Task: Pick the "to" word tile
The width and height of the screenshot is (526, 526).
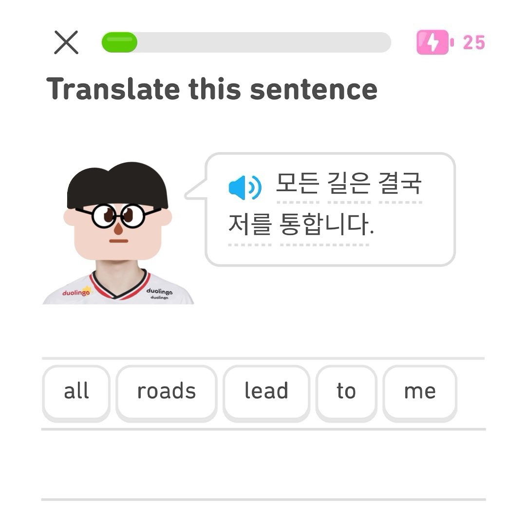Action: click(x=346, y=391)
